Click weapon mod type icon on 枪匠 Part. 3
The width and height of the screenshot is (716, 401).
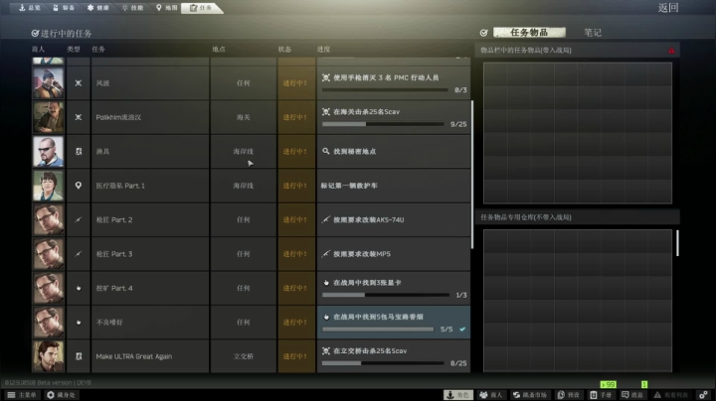[79, 254]
